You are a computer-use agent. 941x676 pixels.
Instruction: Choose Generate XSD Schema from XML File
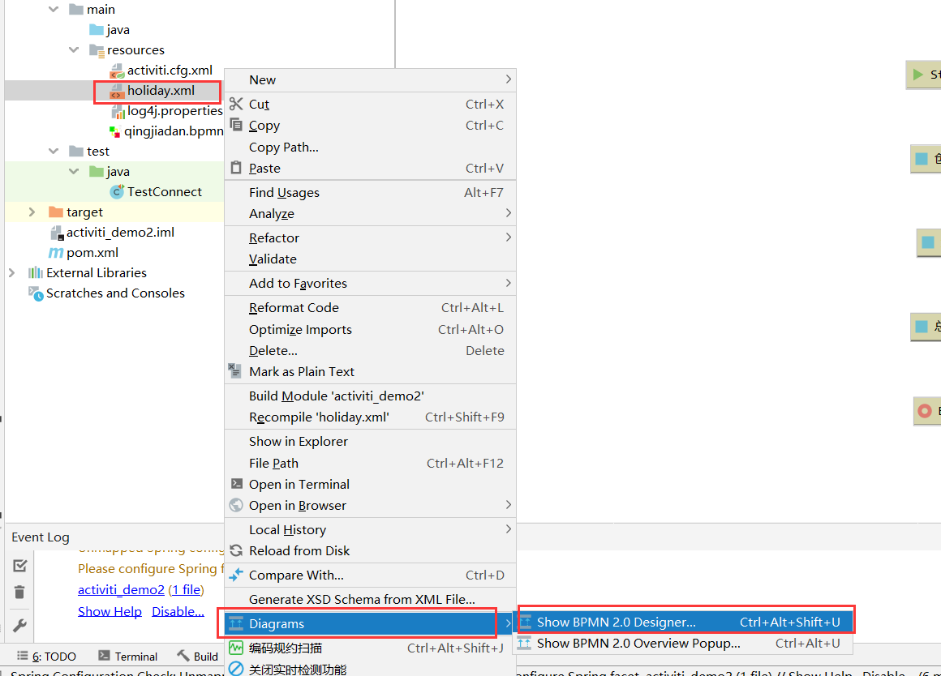pyautogui.click(x=370, y=599)
